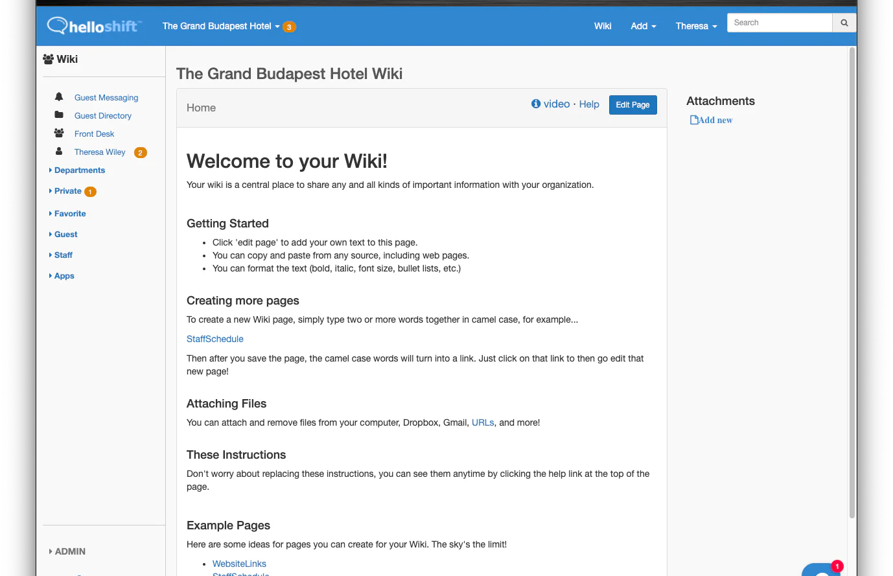Image resolution: width=893 pixels, height=576 pixels.
Task: Expand the Private section
Action: coord(65,191)
